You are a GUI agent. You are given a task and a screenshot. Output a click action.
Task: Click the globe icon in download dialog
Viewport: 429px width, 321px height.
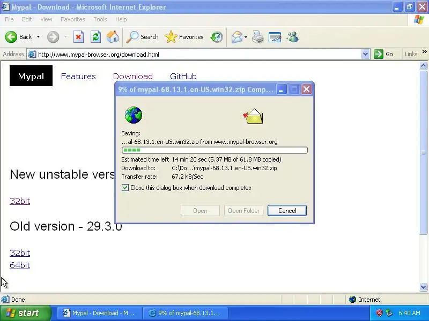(133, 115)
